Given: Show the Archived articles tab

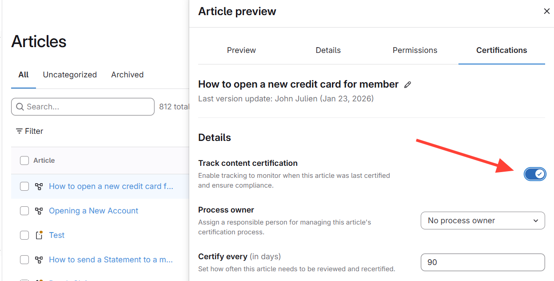Looking at the screenshot, I should click(x=127, y=75).
